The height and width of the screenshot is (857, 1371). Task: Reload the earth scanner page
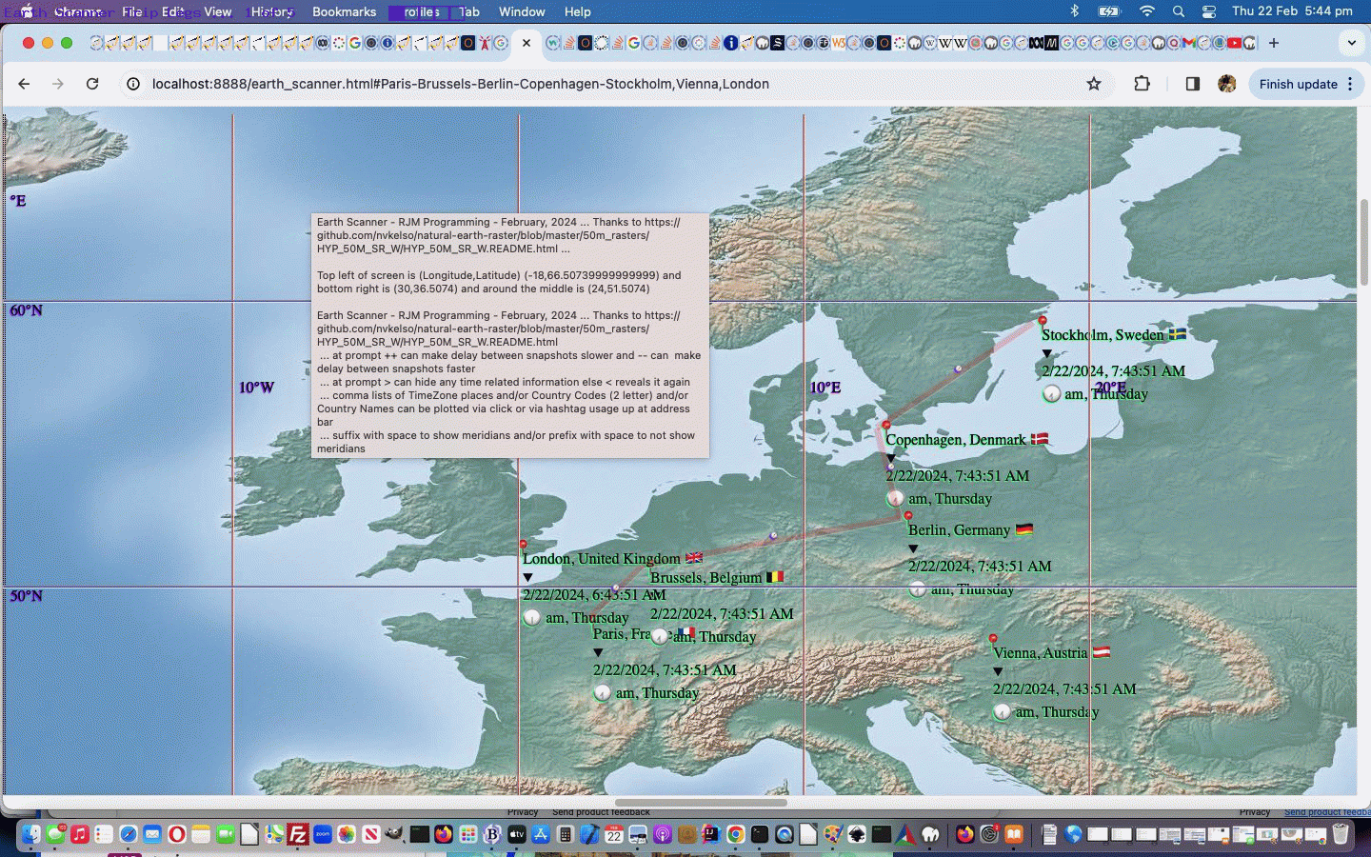point(92,84)
